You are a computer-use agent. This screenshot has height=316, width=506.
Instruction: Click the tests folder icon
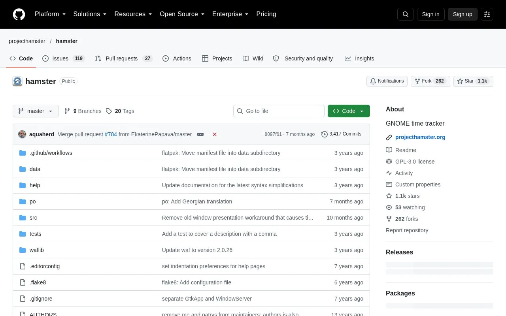click(23, 234)
